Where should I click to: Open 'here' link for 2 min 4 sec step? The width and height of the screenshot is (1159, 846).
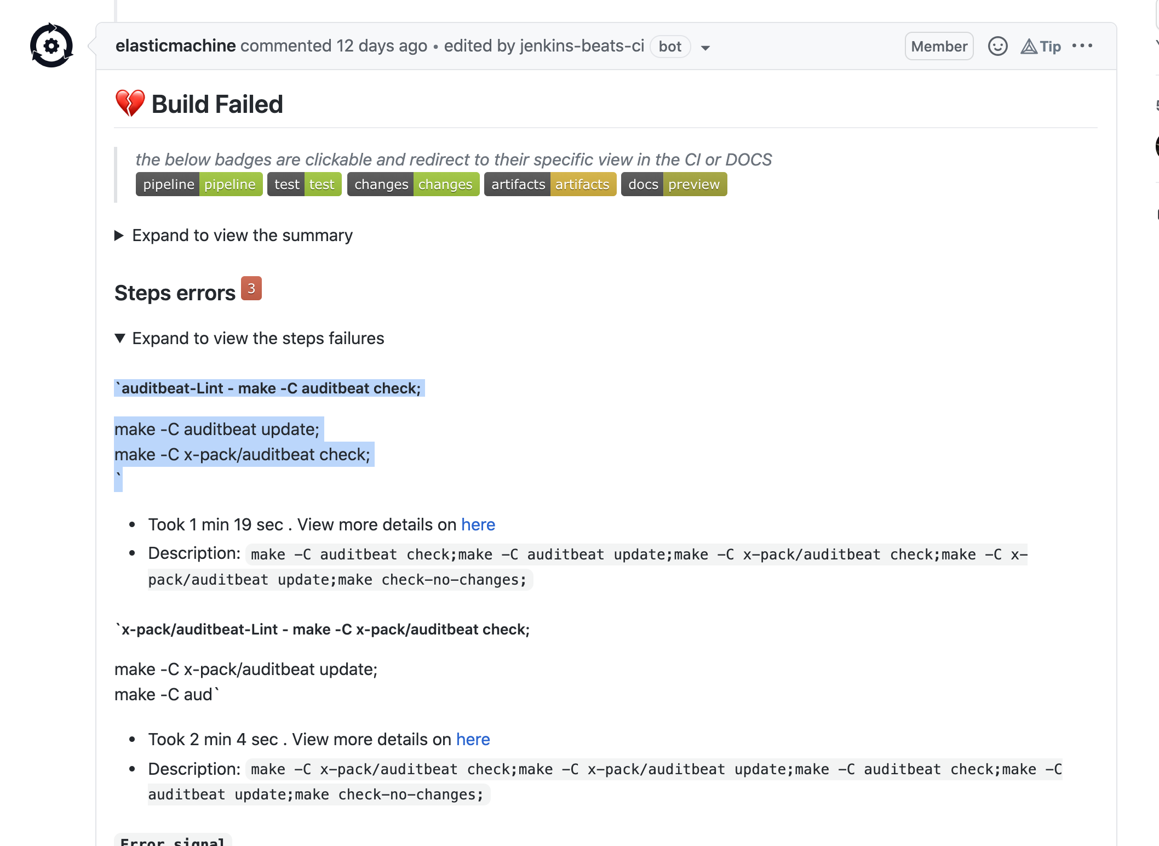click(x=473, y=740)
